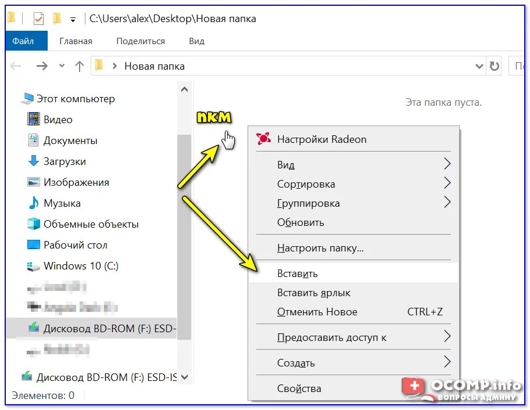Open the Группировка submenu
Image resolution: width=530 pixels, height=410 pixels.
(x=353, y=203)
